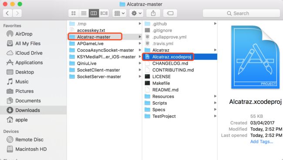Switch to list view
Image resolution: width=283 pixels, height=160 pixels.
[x=84, y=13]
